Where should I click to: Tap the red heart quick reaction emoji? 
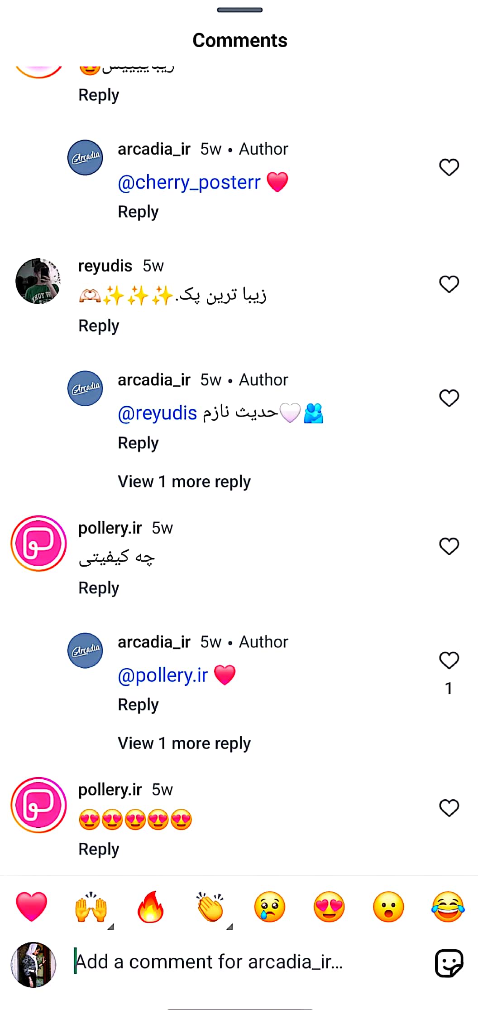point(32,907)
